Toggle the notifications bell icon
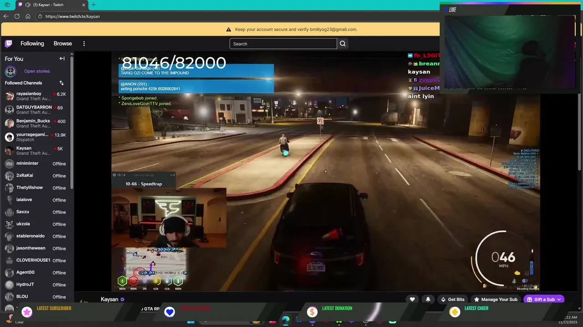This screenshot has width=583, height=327. pyautogui.click(x=428, y=299)
